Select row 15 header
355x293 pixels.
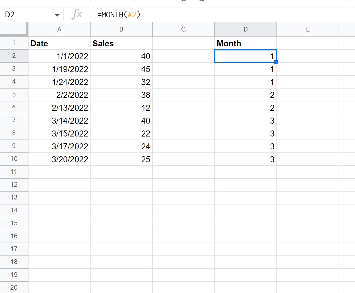(14, 223)
